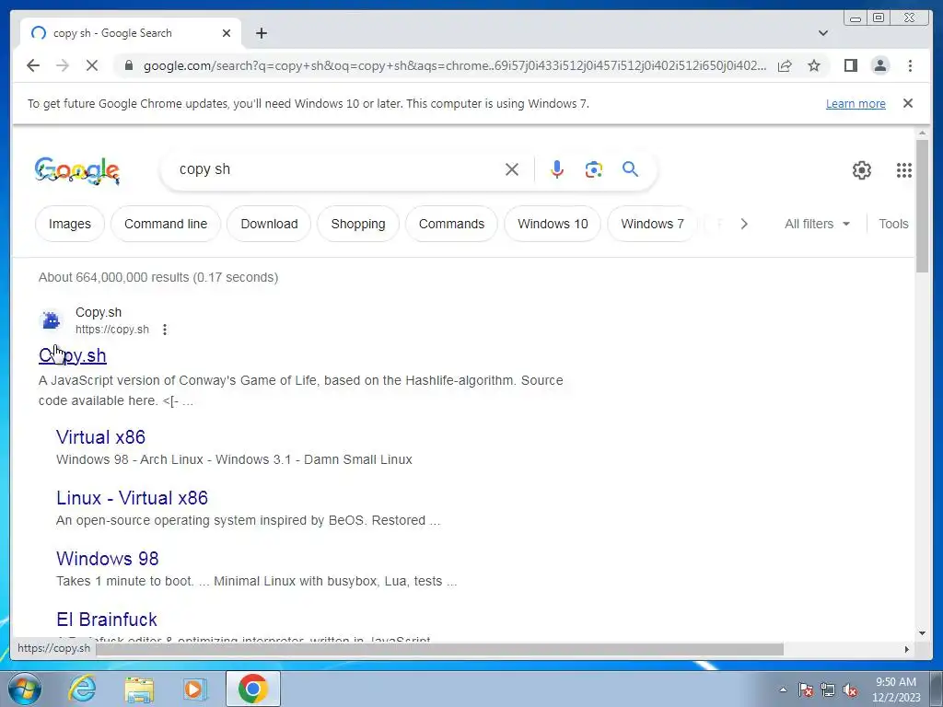
Task: Select the Shopping filter chip
Action: (358, 224)
